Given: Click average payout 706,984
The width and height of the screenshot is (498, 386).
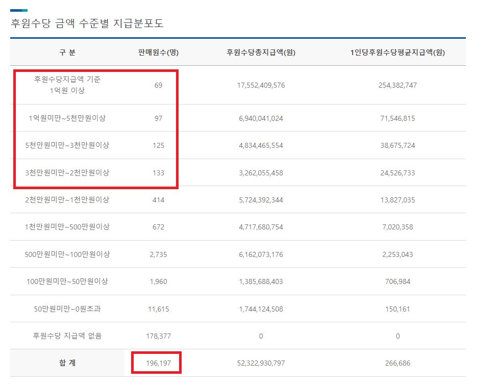Looking at the screenshot, I should 397,281.
